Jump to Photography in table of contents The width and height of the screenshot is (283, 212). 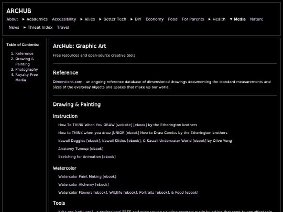27,70
